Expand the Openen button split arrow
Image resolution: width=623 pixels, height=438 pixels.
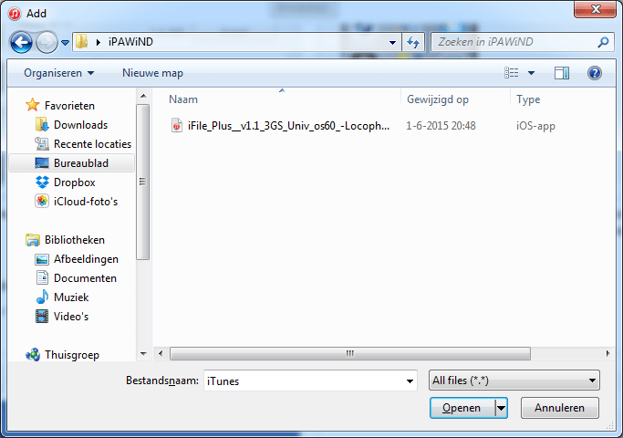click(x=502, y=408)
